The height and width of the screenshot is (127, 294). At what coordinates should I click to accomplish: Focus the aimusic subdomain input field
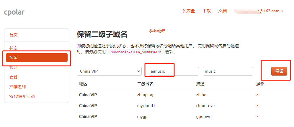[x=174, y=71]
